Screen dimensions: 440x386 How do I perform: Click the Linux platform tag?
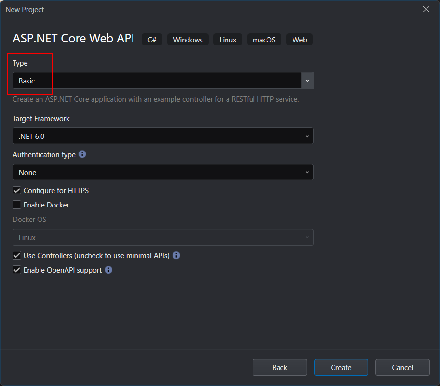(228, 40)
